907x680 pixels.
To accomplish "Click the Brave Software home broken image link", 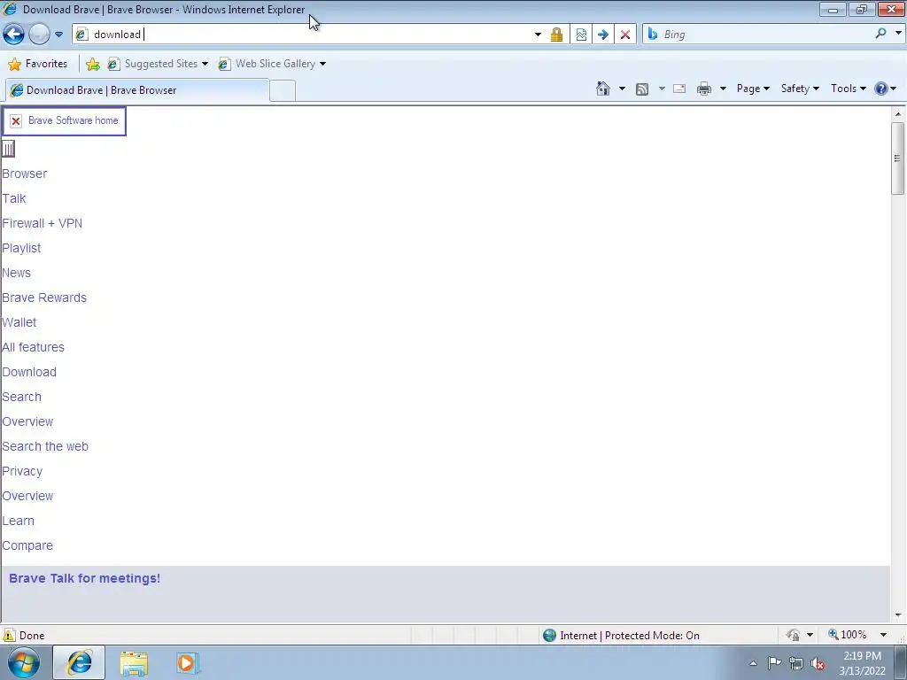I will (64, 120).
